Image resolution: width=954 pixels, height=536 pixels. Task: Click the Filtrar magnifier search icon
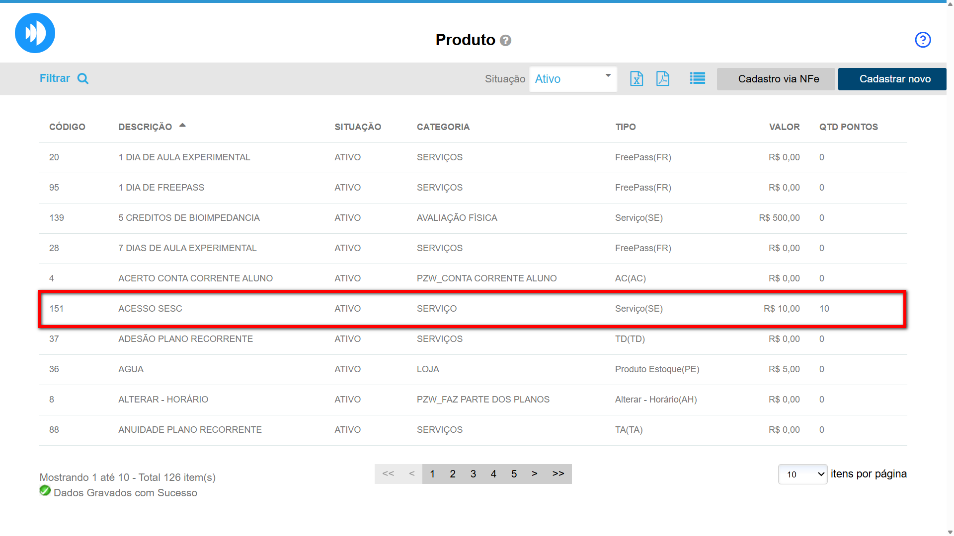click(83, 78)
